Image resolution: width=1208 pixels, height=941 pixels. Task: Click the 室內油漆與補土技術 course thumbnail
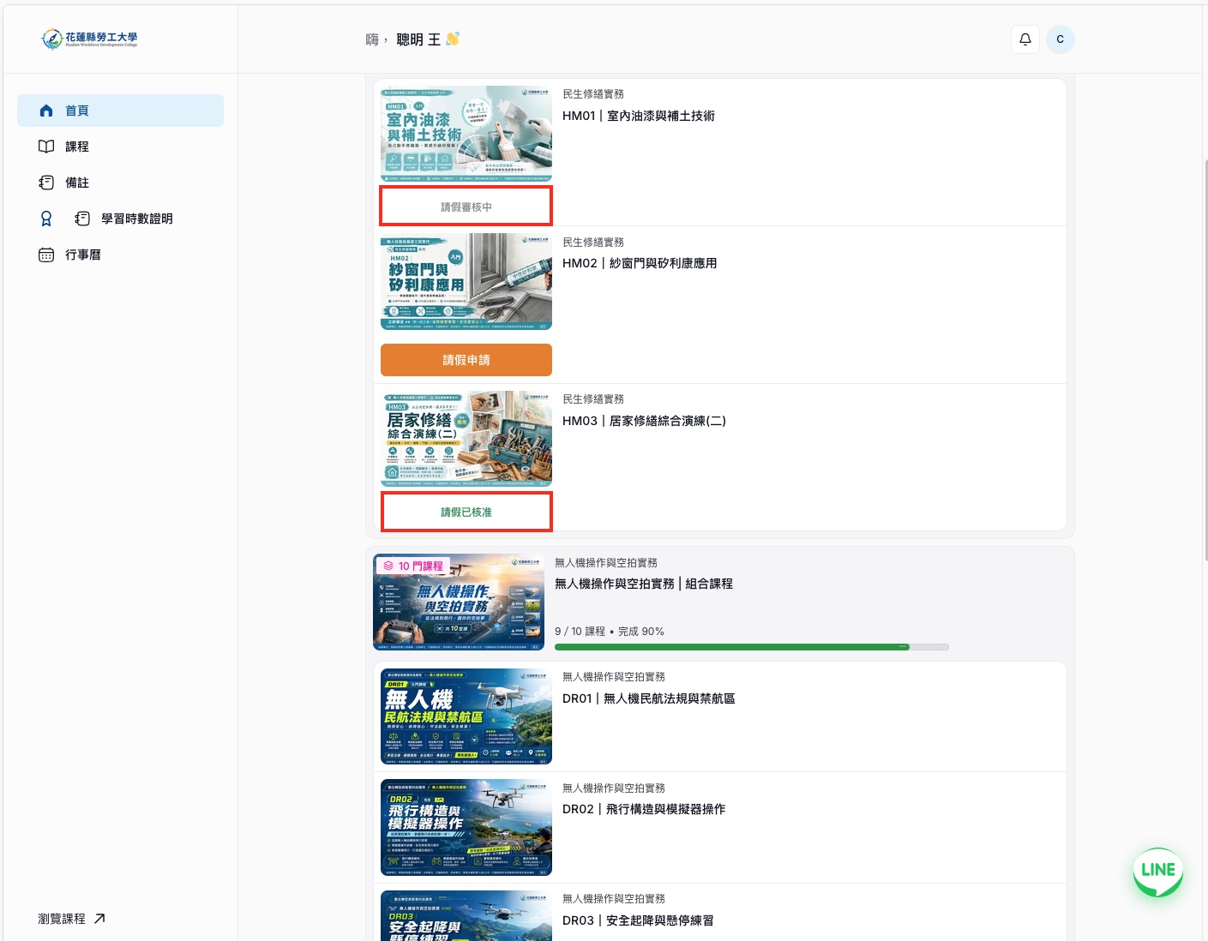466,134
